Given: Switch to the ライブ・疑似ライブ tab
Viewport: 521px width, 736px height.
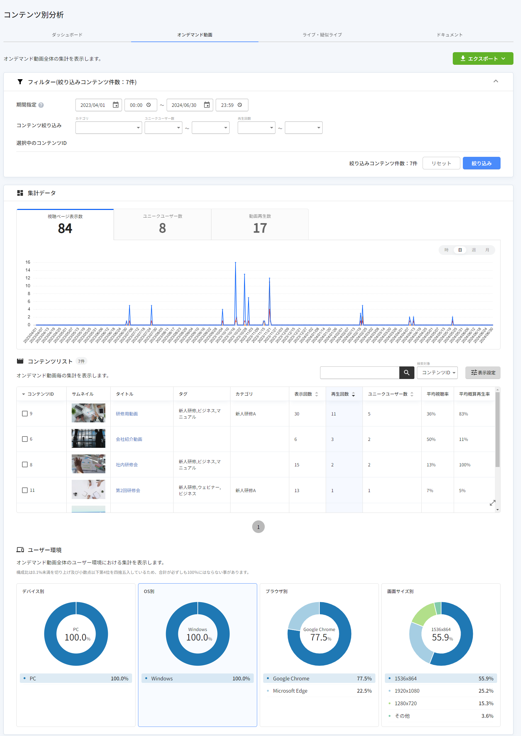Looking at the screenshot, I should 322,35.
